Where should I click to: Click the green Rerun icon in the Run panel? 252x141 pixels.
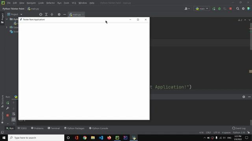tap(7, 103)
